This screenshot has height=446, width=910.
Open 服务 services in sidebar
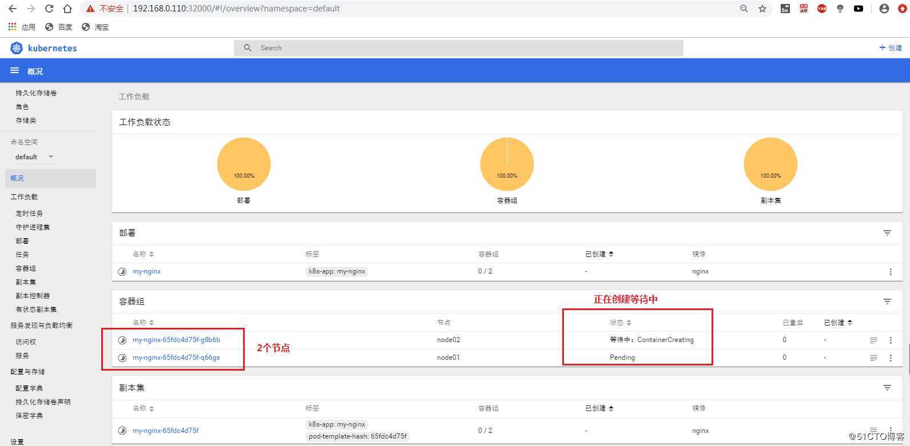[22, 356]
